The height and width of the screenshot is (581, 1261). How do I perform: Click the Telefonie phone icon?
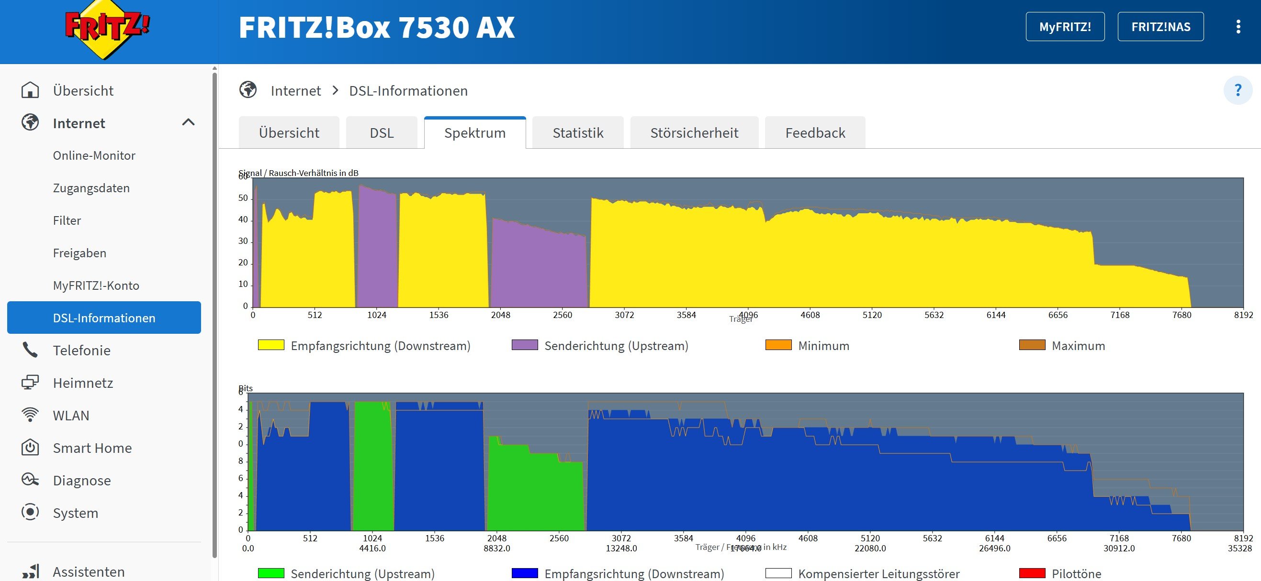pos(30,350)
